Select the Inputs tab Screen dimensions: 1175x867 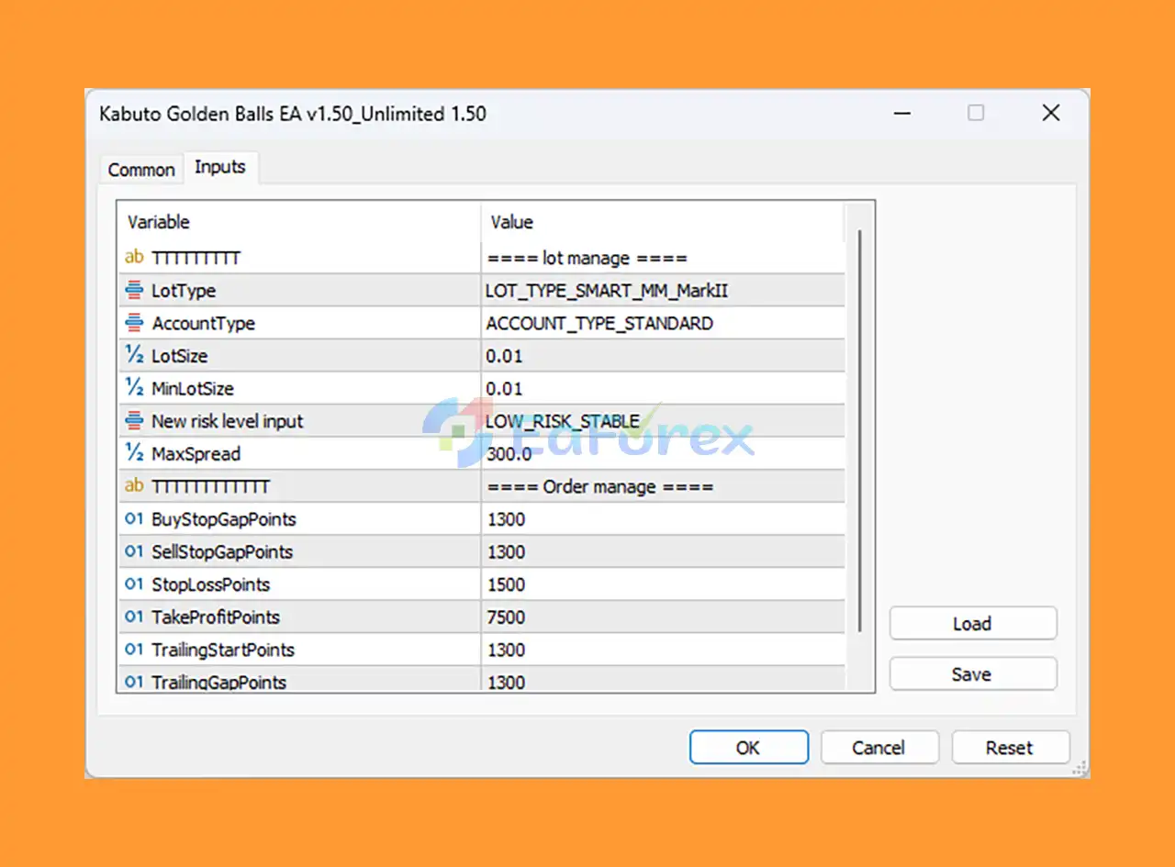pos(220,167)
